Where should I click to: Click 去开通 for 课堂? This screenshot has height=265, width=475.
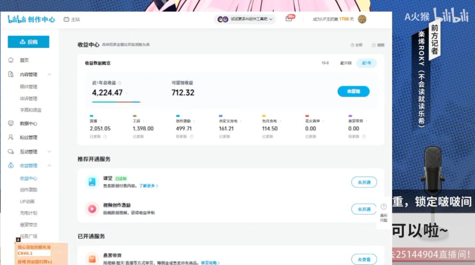pos(364,182)
